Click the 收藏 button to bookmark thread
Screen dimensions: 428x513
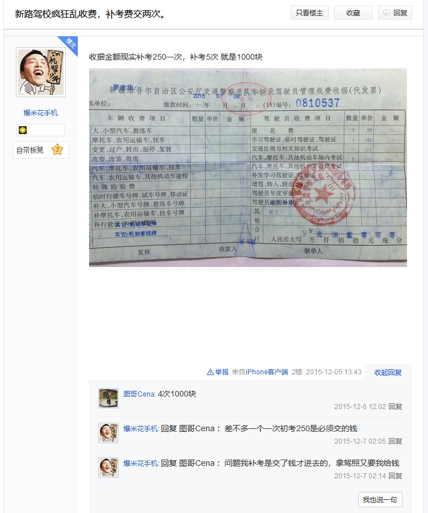pos(353,12)
